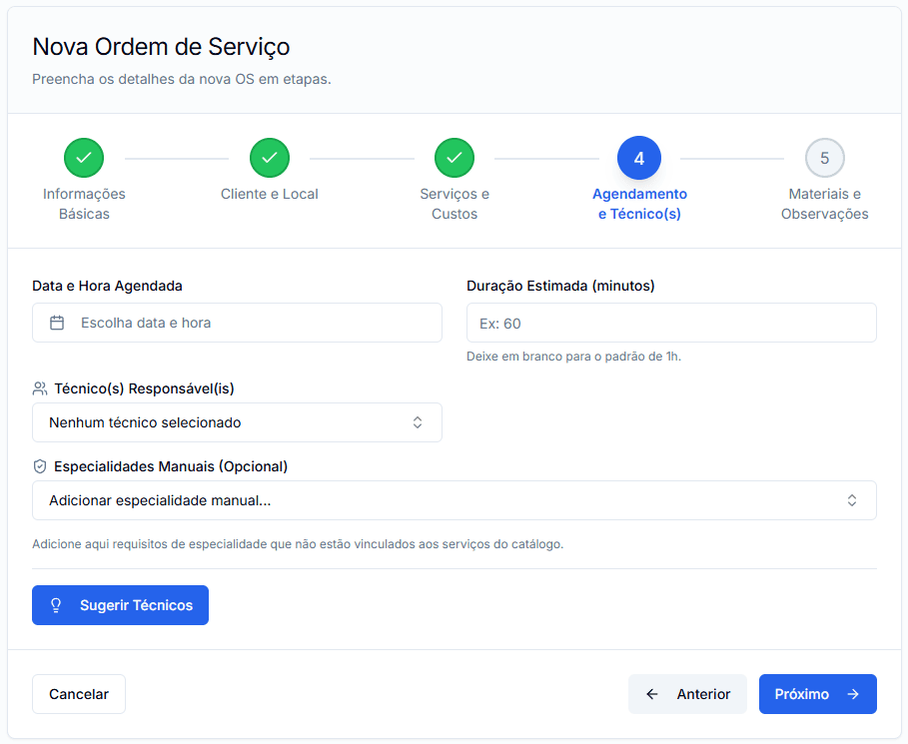The height and width of the screenshot is (744, 908).
Task: Click the Próximo button to advance
Action: pos(817,693)
